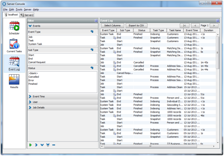Image resolution: width=224 pixels, height=156 pixels.
Task: Click details icon on Person and... 51s row
Action: coord(114,98)
